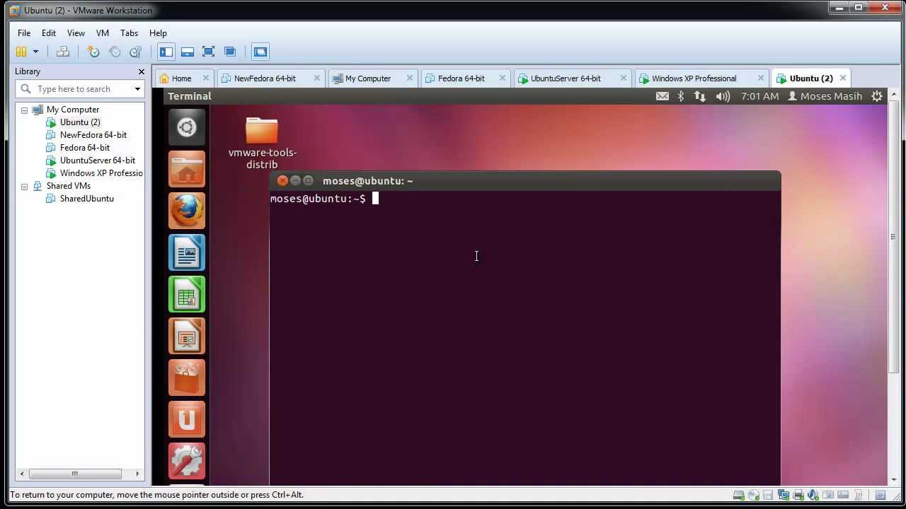
Task: Close the Library panel
Action: pos(141,71)
